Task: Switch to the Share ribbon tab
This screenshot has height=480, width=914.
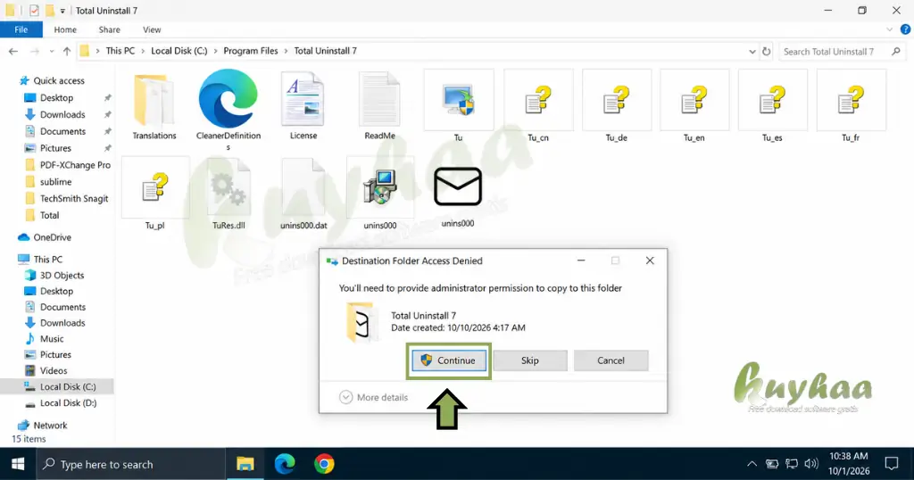Action: pyautogui.click(x=109, y=29)
